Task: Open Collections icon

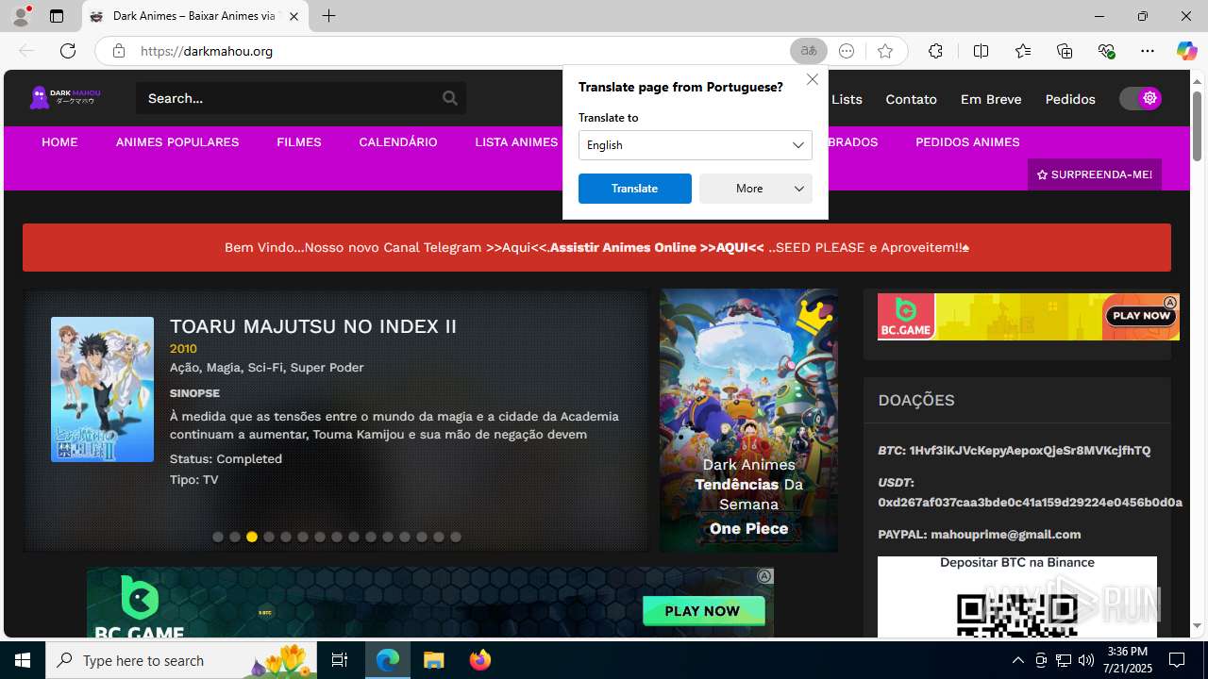Action: click(x=1065, y=51)
